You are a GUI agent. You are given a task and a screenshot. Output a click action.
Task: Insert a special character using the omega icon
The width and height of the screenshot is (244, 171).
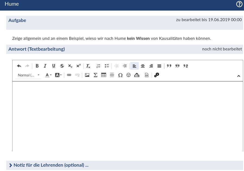[x=120, y=75]
